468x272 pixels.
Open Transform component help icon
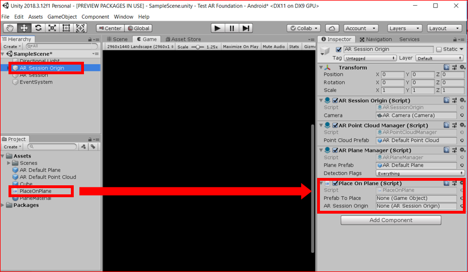pos(446,67)
